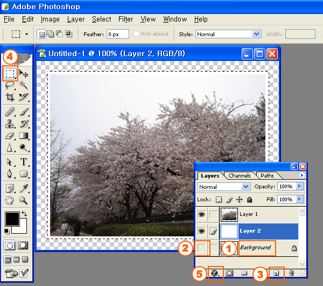Show the Background layer visibility box
The height and width of the screenshot is (286, 323).
coord(202,248)
